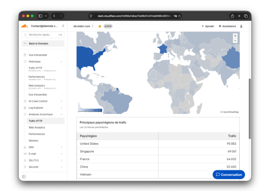Viewport: 270px width, 191px height.
Task: Click the Trafic column header
Action: (x=199, y=136)
